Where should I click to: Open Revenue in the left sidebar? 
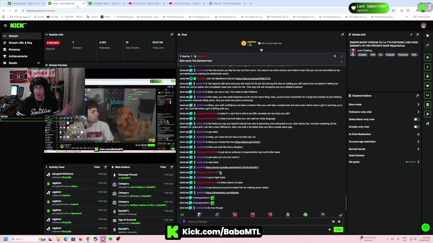pos(21,50)
